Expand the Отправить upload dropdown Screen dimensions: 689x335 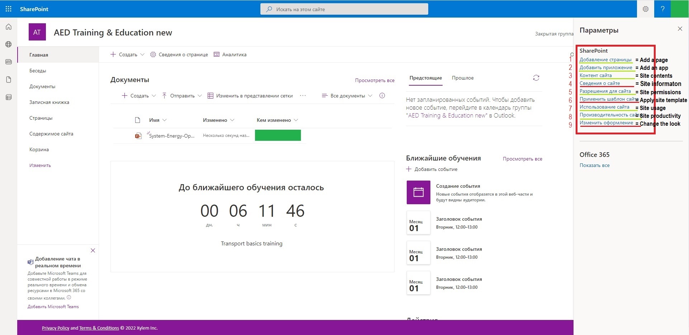(x=200, y=96)
